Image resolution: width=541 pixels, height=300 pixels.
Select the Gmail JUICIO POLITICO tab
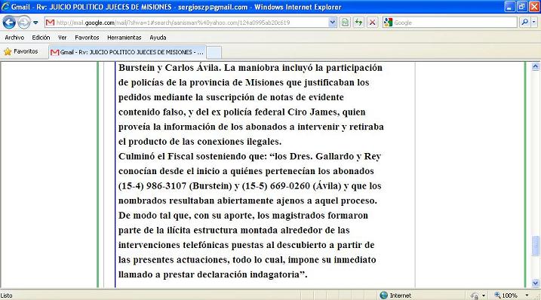[x=128, y=52]
